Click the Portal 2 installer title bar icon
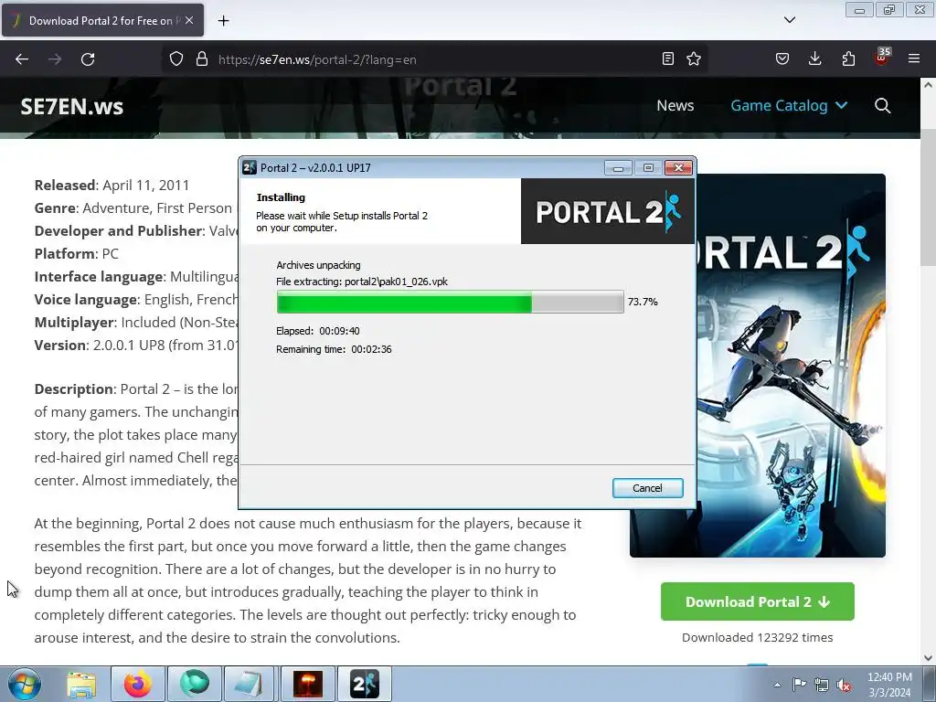Viewport: 936px width, 702px height. click(250, 168)
